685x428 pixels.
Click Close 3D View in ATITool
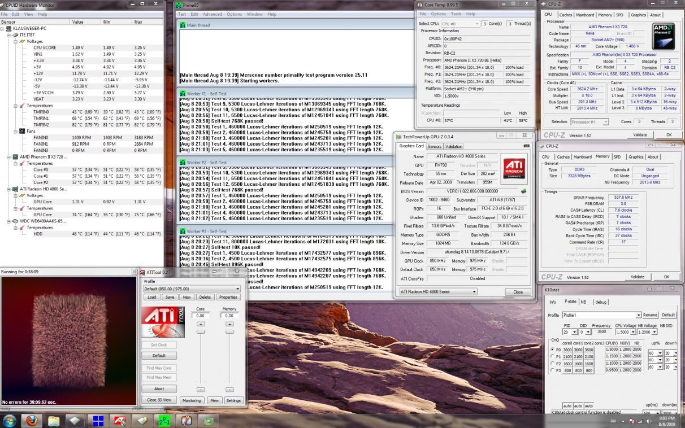tap(159, 400)
